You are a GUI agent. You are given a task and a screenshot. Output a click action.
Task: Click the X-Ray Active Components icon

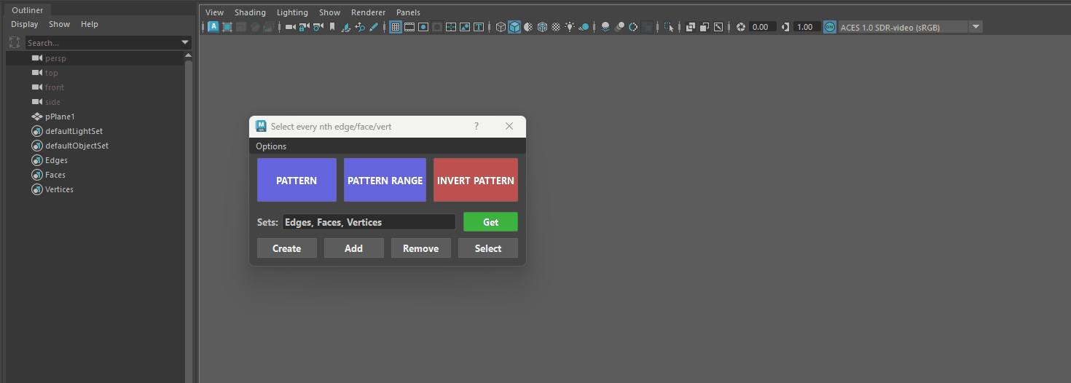704,27
